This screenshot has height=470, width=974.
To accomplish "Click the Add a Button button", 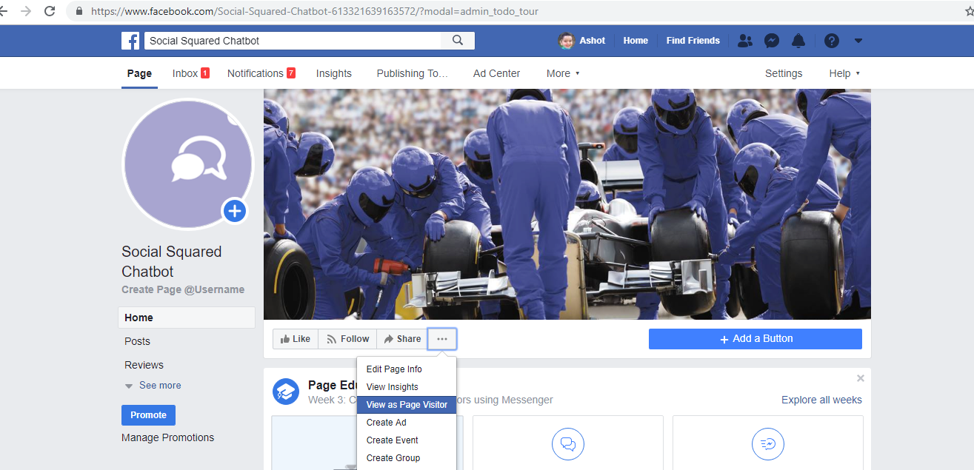I will [x=755, y=339].
